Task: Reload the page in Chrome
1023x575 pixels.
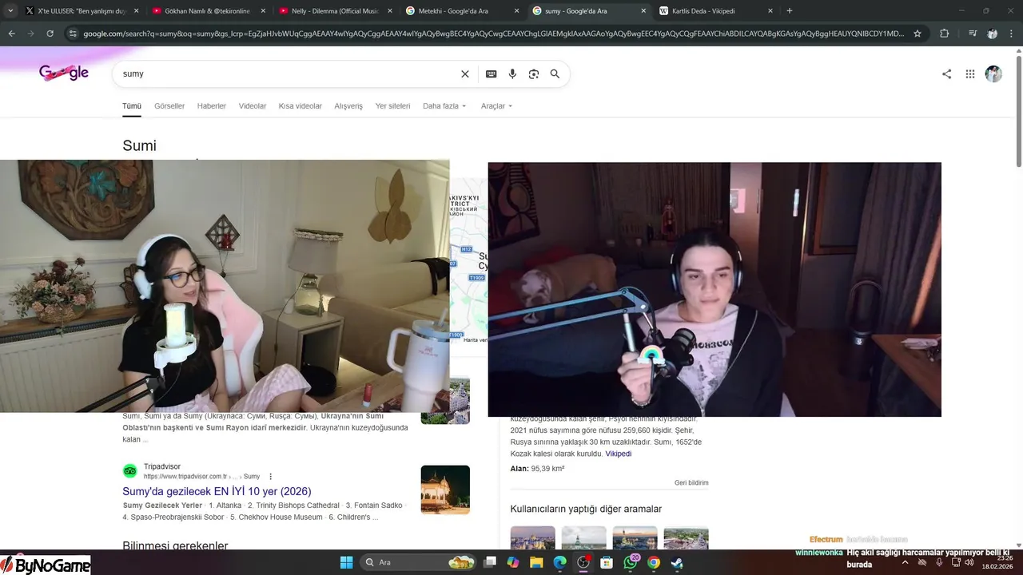Action: tap(50, 34)
